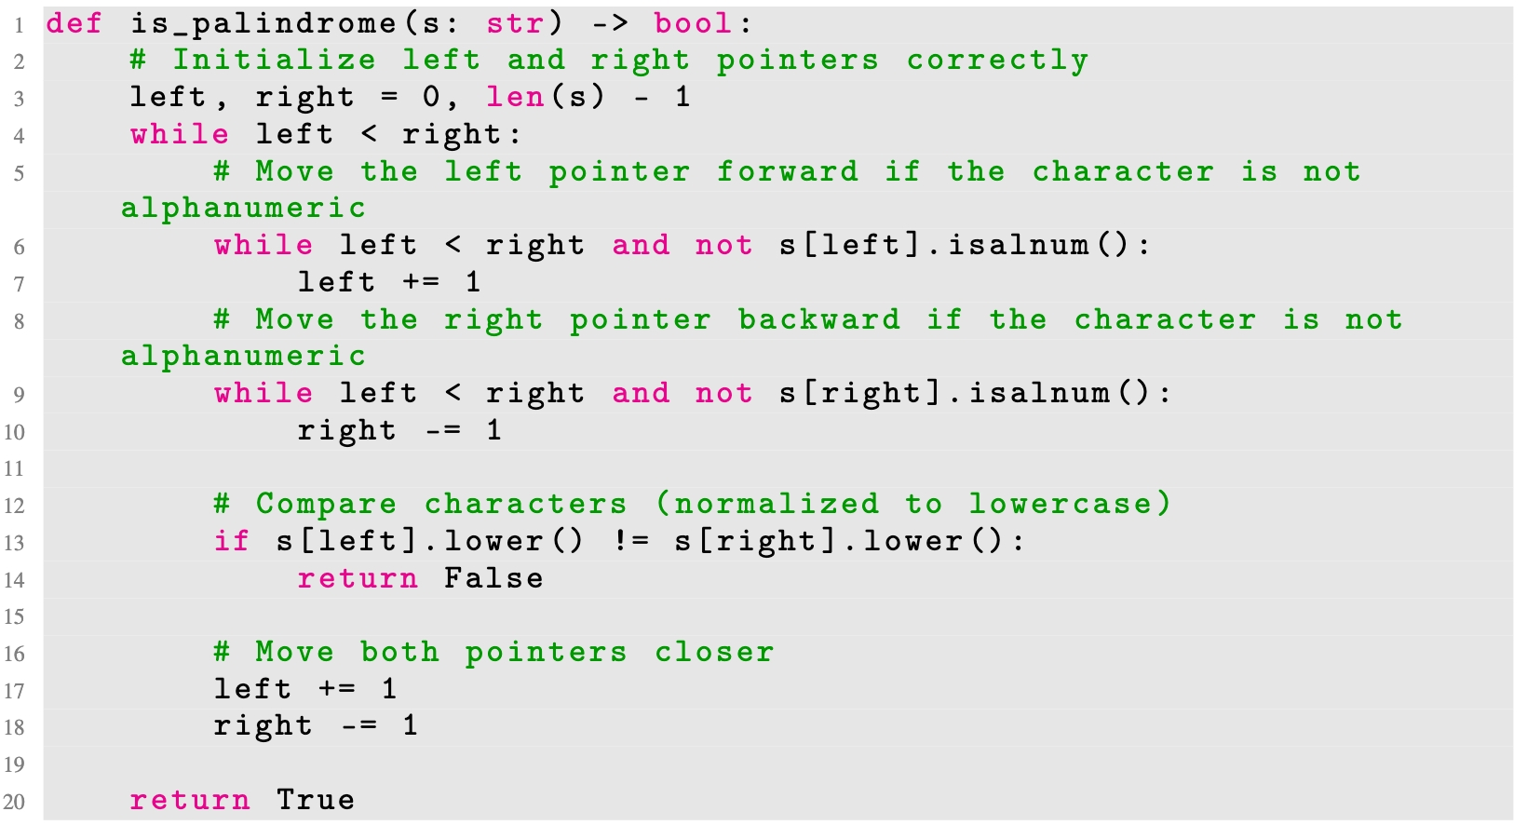Click the "def" keyword on line 1
Viewport: 1527px width, 825px height.
[74, 23]
